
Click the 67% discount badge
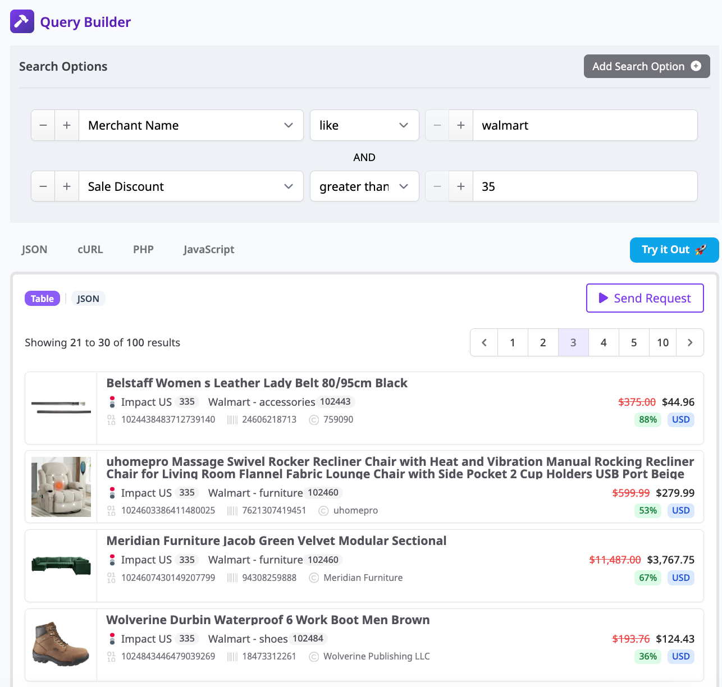coord(648,578)
